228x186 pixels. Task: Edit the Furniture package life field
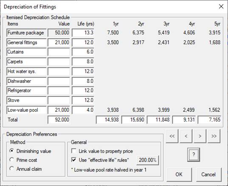coord(83,33)
